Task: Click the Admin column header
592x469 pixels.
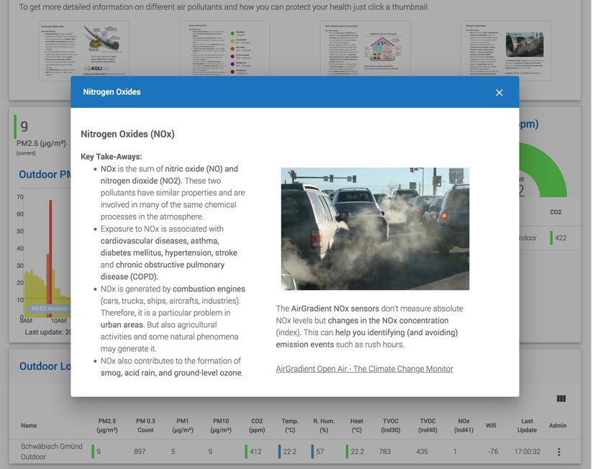Action: point(557,426)
